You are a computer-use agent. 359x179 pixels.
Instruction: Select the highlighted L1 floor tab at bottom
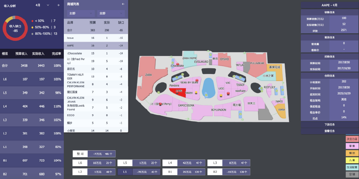pos(139,172)
